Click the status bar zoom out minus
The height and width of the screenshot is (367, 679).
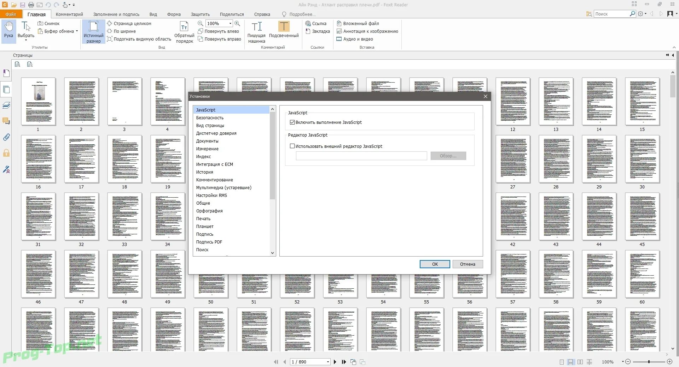coord(628,362)
